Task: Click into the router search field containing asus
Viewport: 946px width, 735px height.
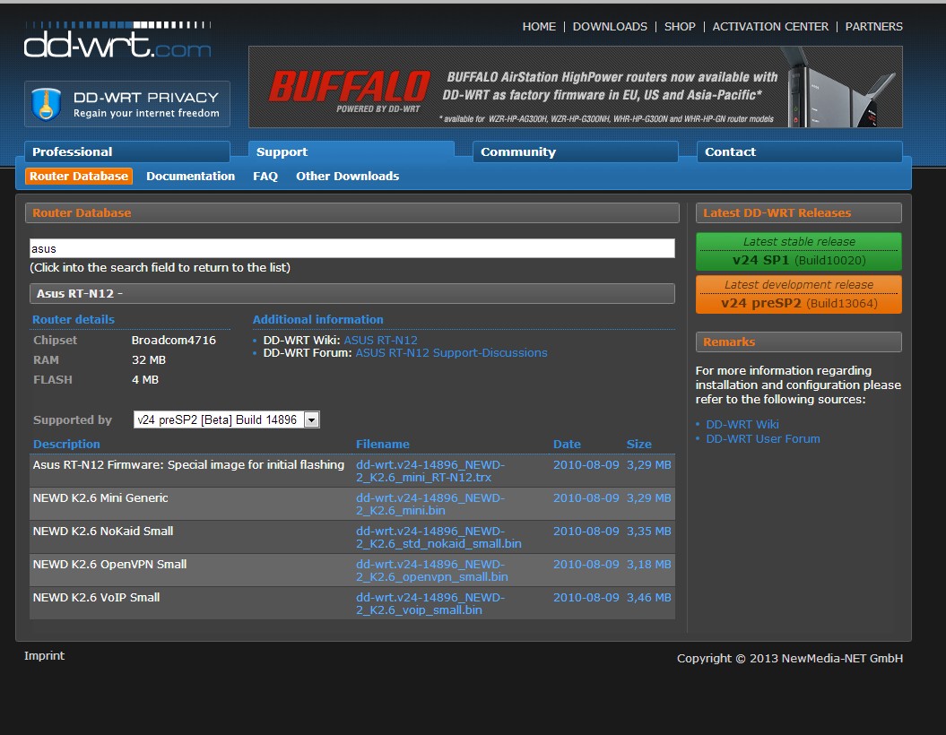Action: [x=351, y=248]
